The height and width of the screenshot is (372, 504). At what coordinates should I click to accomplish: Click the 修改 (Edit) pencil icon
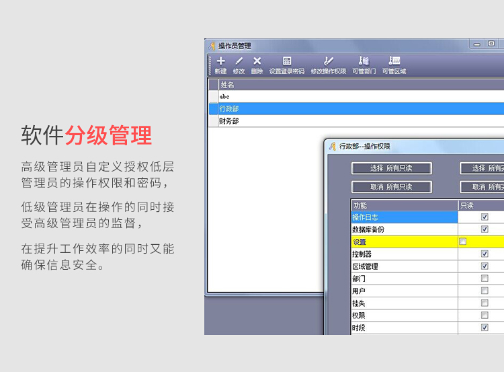click(239, 61)
